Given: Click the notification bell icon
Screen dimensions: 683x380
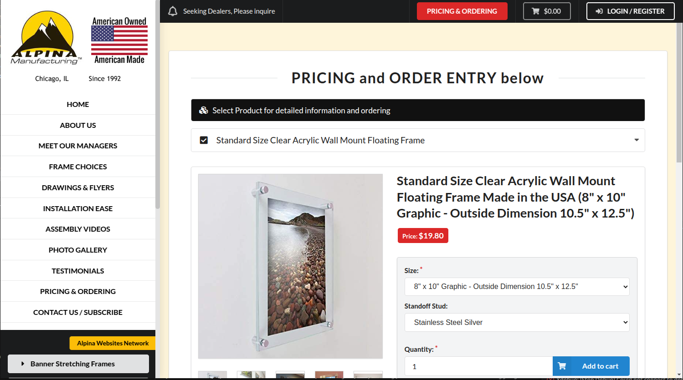Looking at the screenshot, I should click(173, 11).
